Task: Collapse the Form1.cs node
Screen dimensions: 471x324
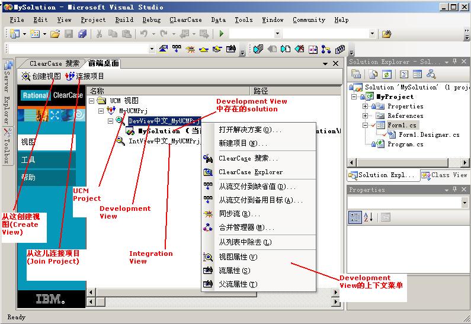Action: (x=365, y=125)
